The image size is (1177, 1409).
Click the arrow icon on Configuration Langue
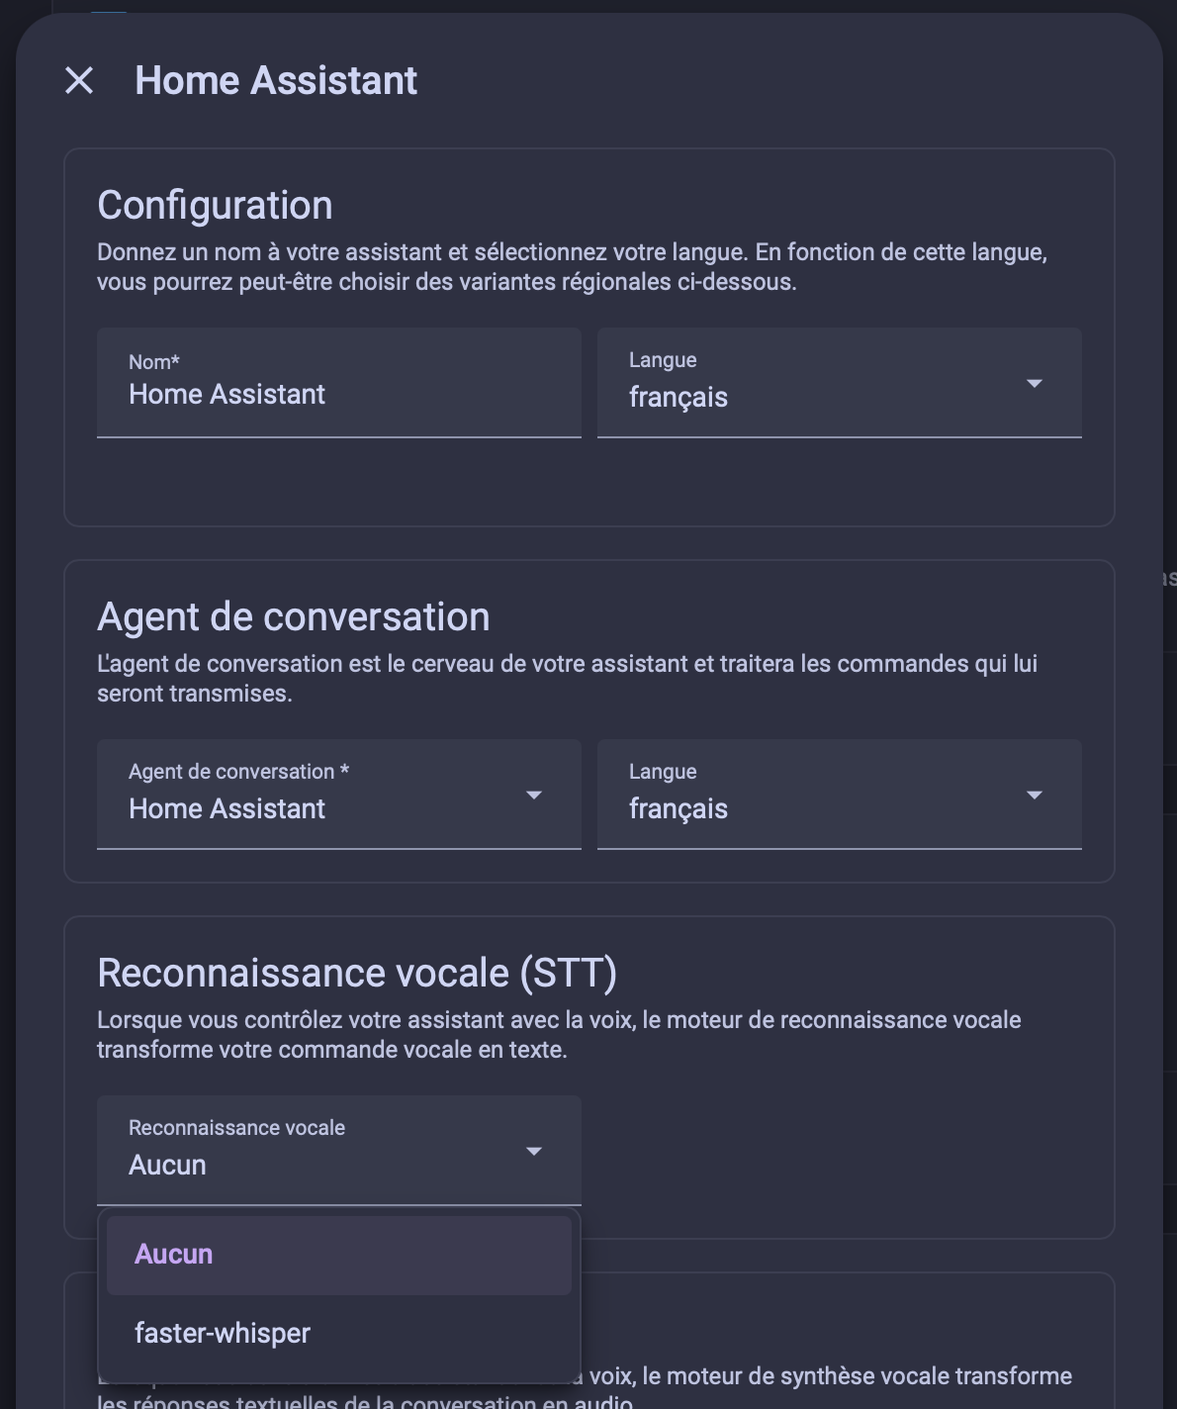pos(1035,383)
